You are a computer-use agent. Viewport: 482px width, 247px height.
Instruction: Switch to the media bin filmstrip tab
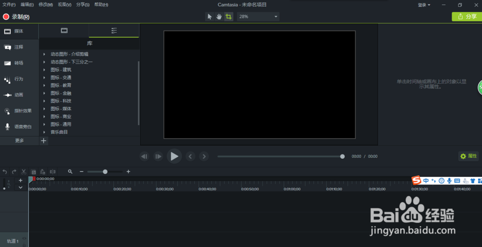coord(64,30)
